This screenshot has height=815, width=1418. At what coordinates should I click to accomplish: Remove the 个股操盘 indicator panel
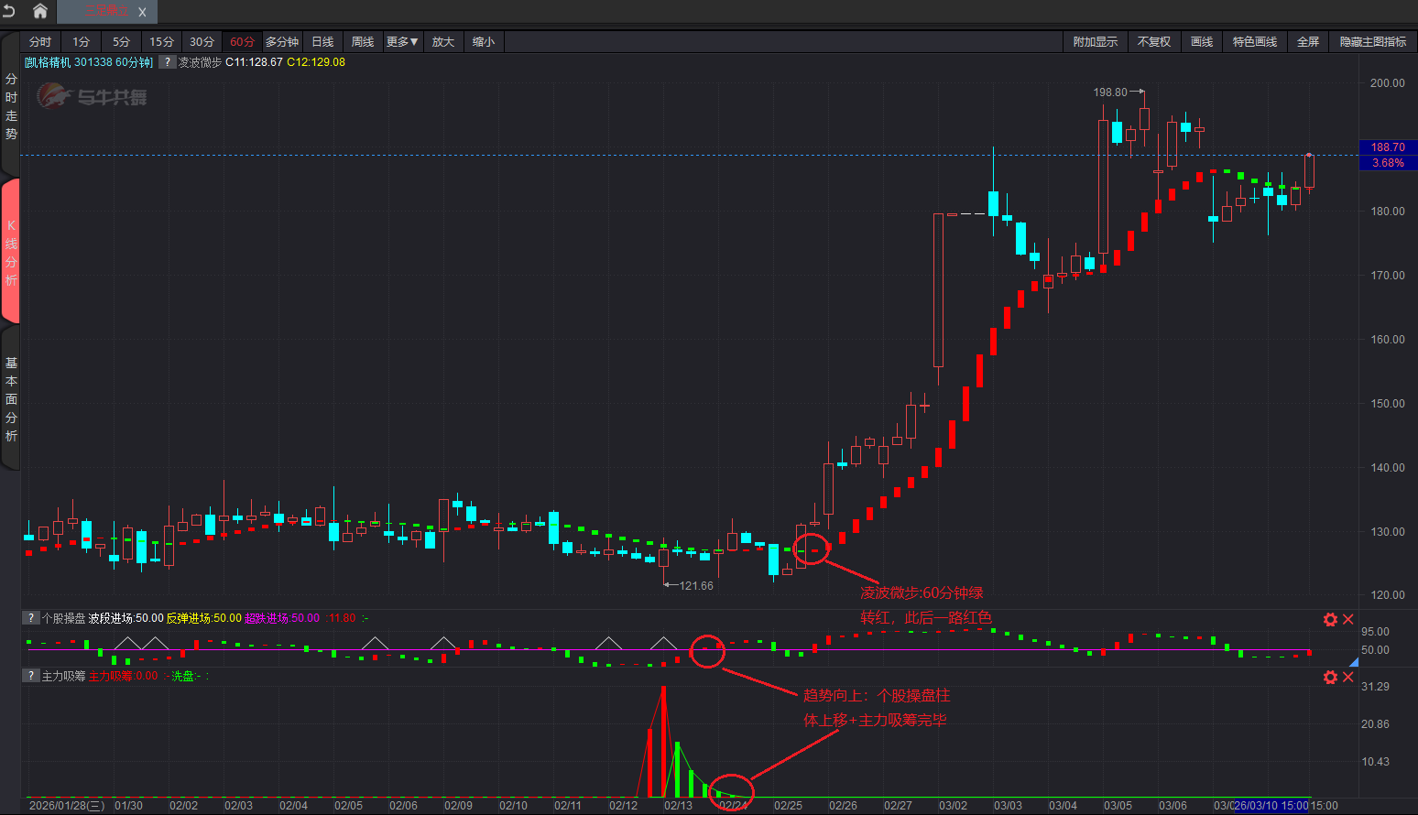[1347, 620]
